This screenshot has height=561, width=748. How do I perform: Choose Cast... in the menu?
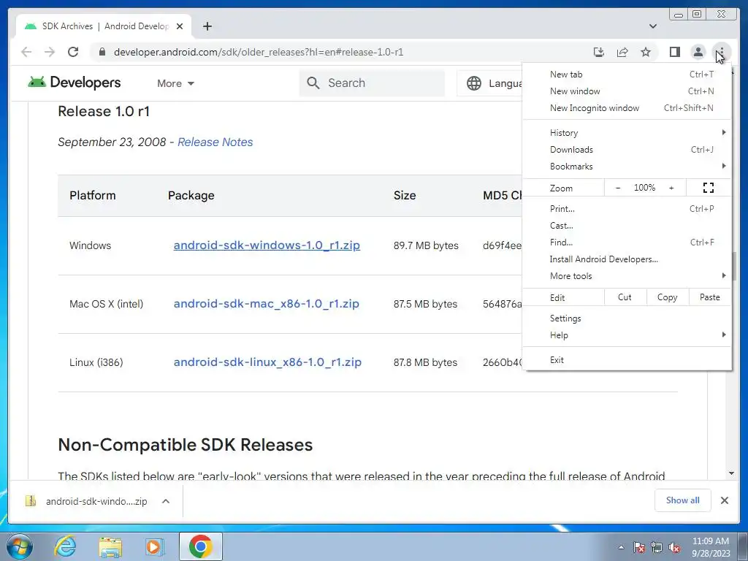coord(627,225)
